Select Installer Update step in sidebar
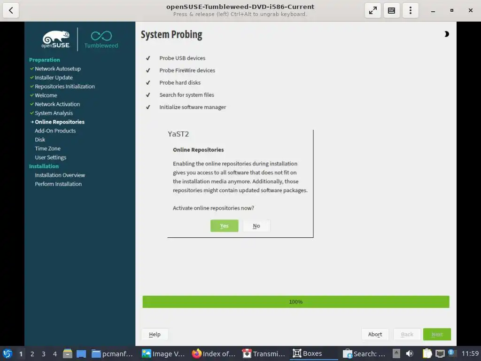Viewport: 481px width, 361px height. point(54,78)
